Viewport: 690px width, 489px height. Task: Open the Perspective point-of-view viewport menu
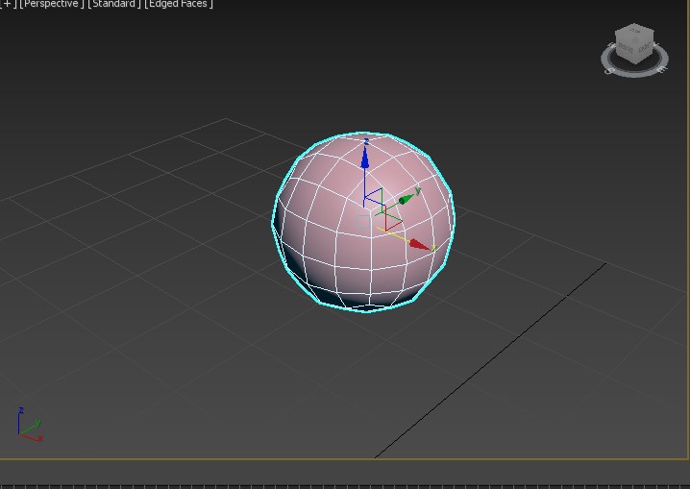(x=52, y=4)
